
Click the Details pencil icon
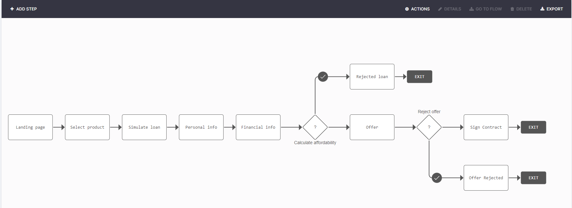click(440, 9)
